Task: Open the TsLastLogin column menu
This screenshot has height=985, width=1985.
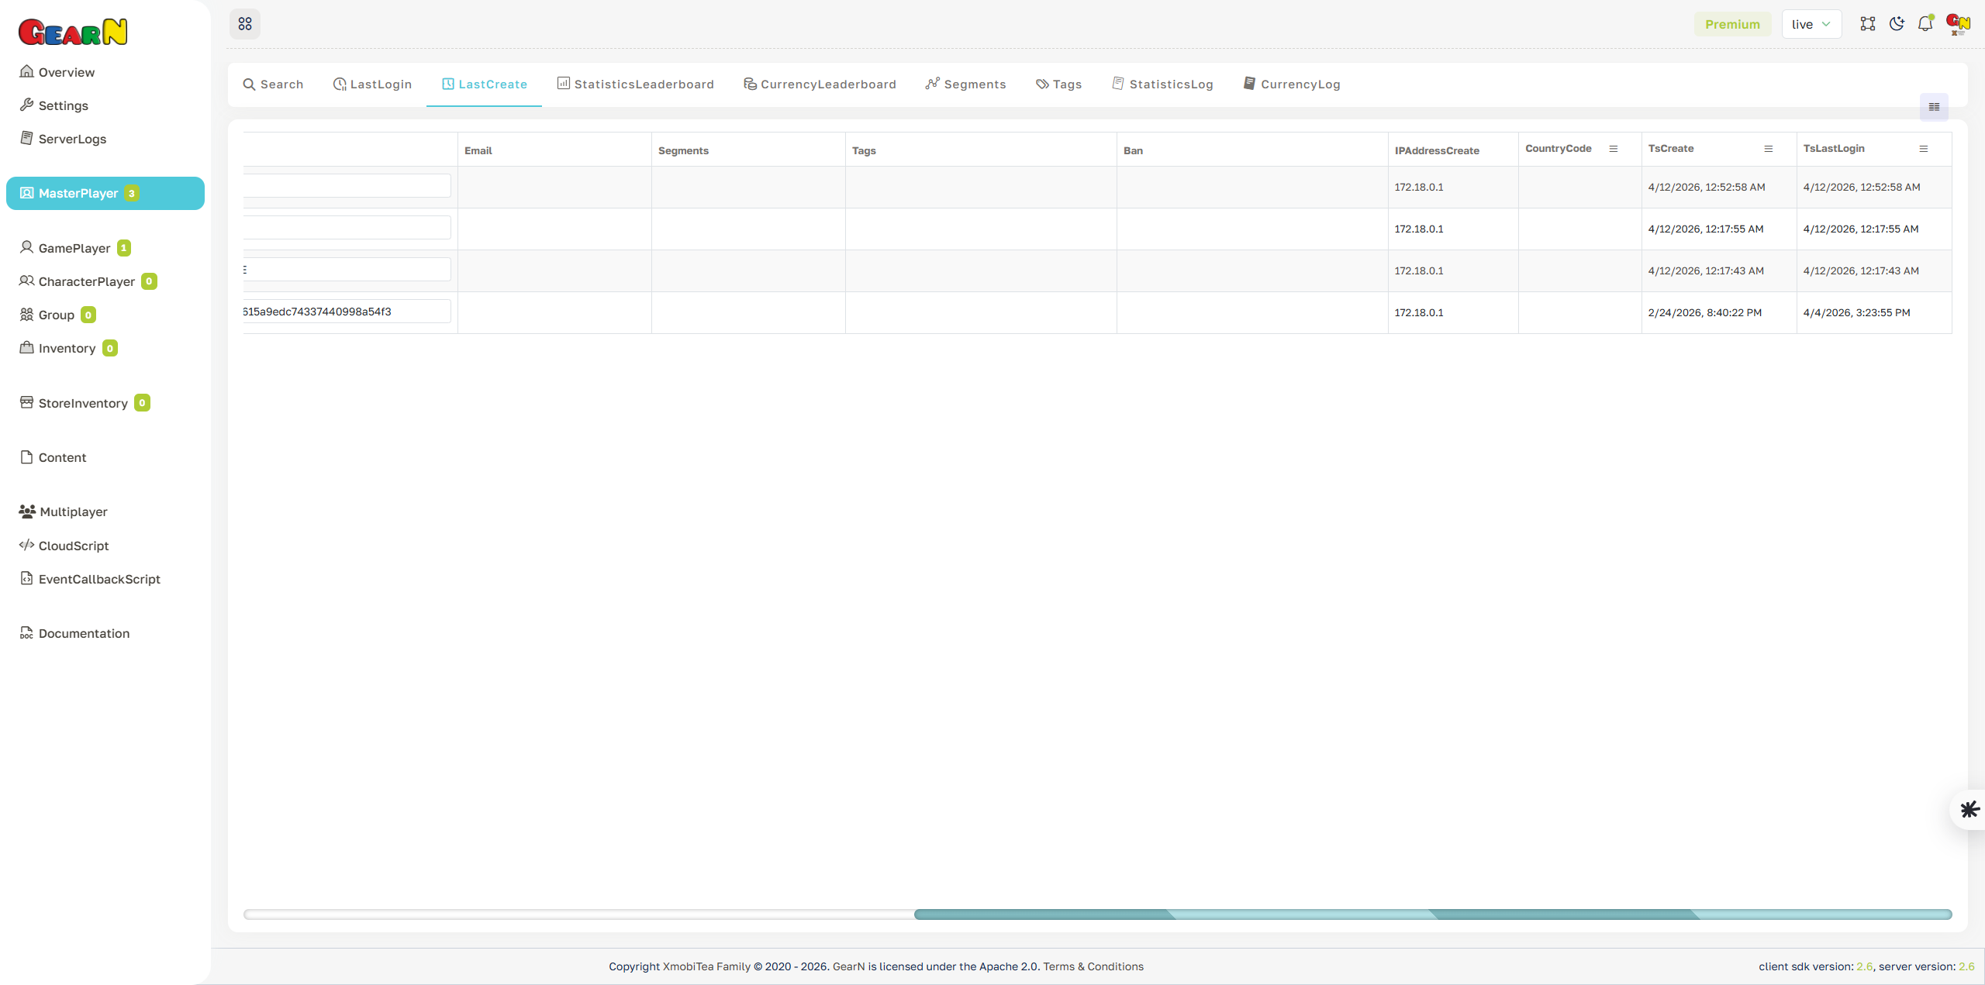Action: pyautogui.click(x=1923, y=149)
